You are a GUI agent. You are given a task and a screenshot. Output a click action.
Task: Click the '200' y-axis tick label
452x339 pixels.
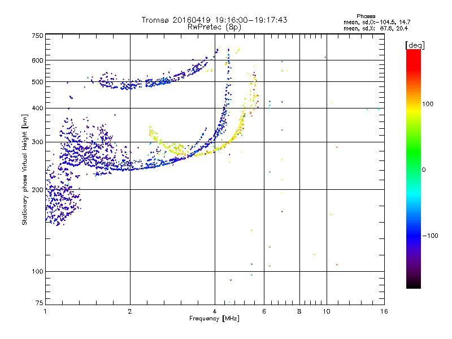click(37, 190)
